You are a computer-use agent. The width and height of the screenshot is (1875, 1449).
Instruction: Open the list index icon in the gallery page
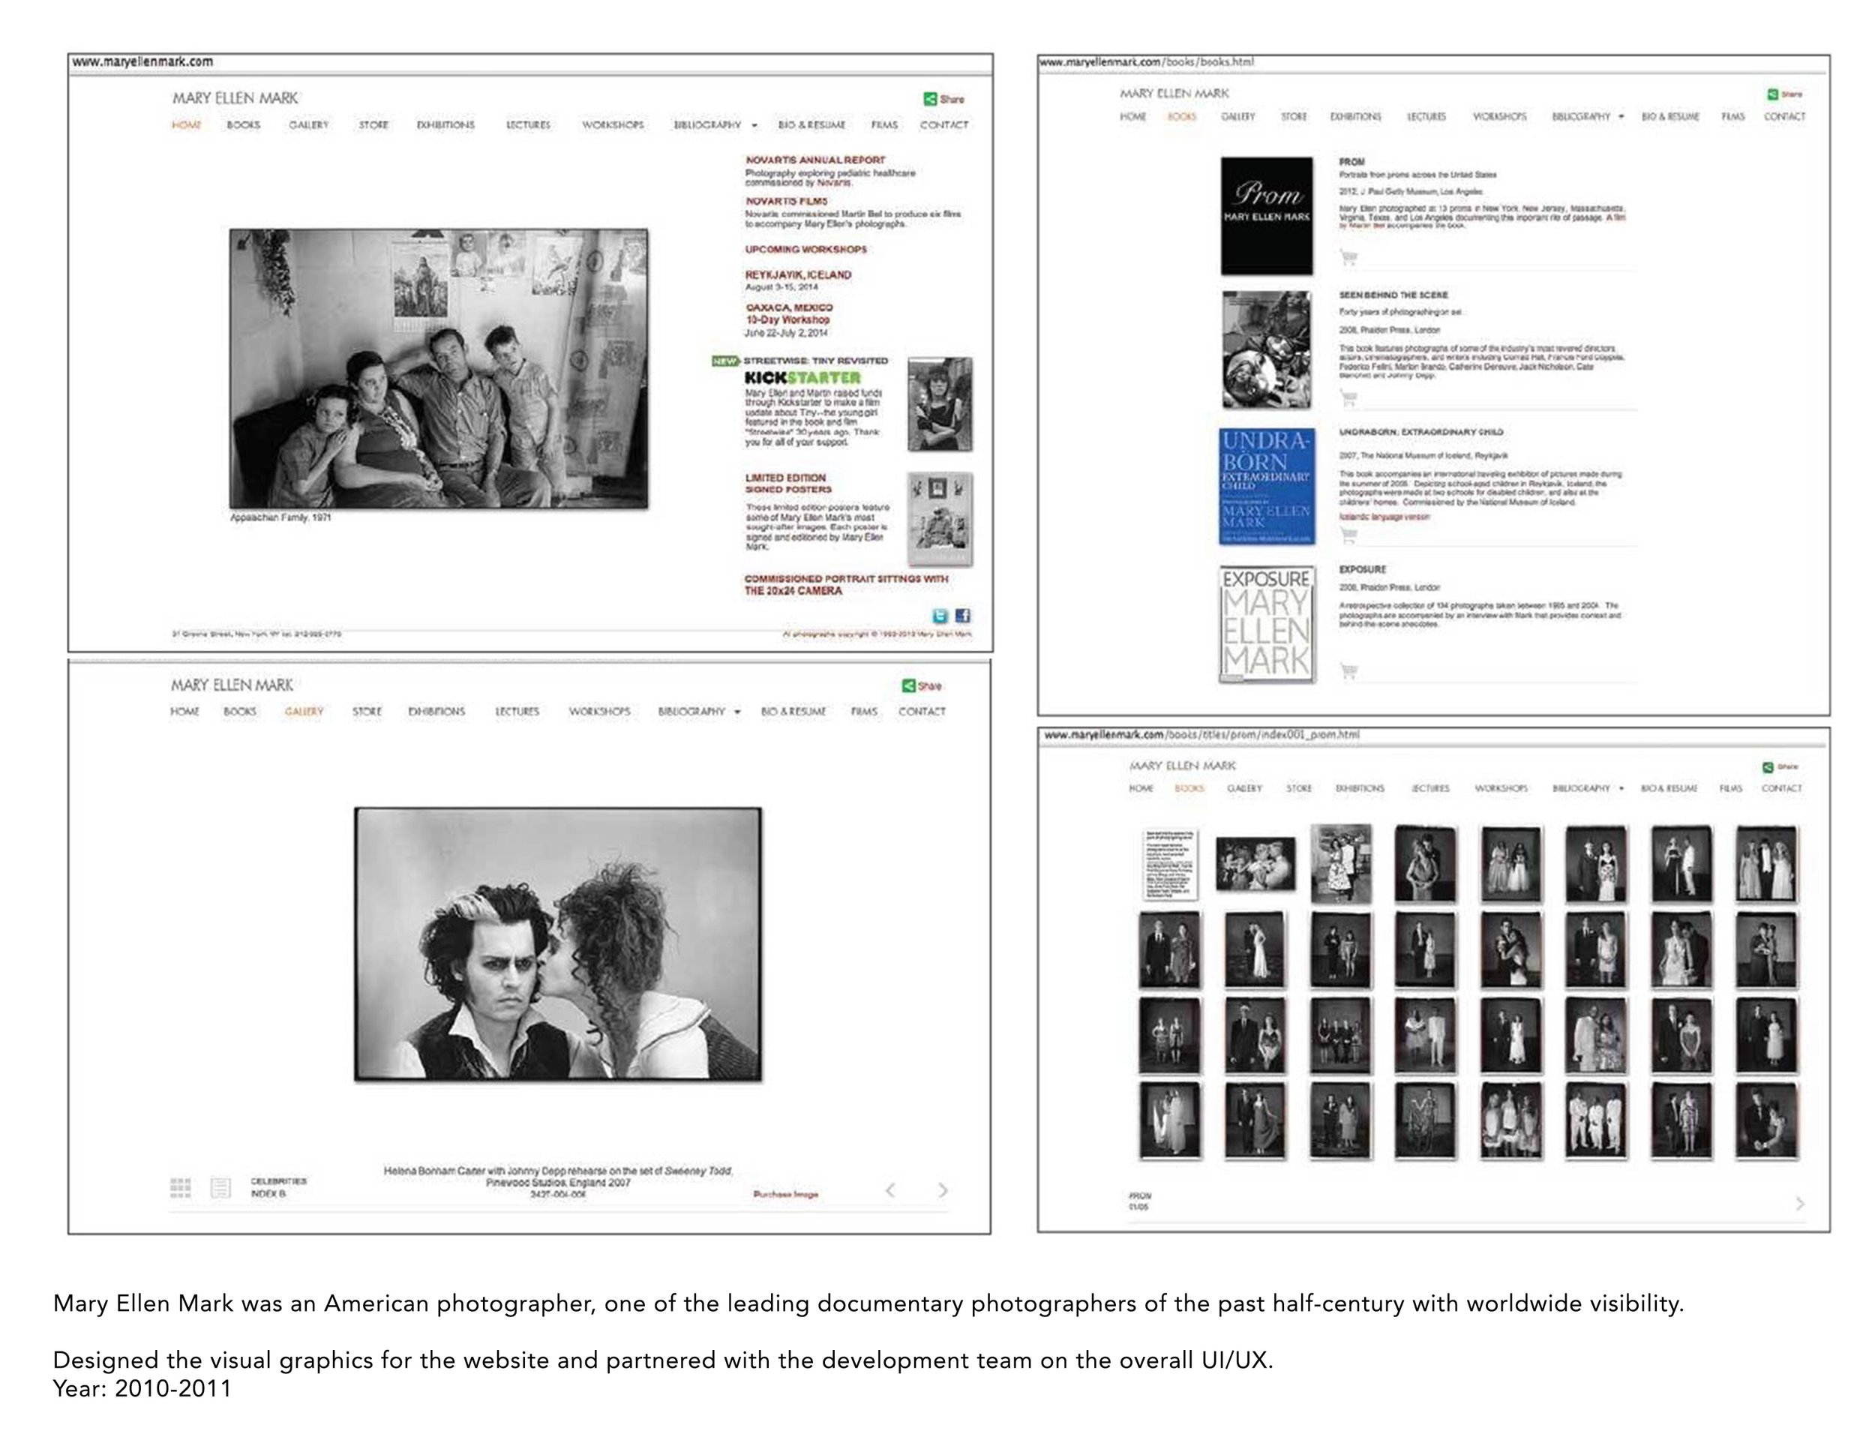coord(220,1187)
